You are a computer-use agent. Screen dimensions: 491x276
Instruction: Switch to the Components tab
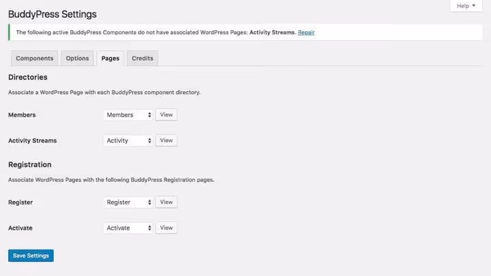tap(35, 58)
